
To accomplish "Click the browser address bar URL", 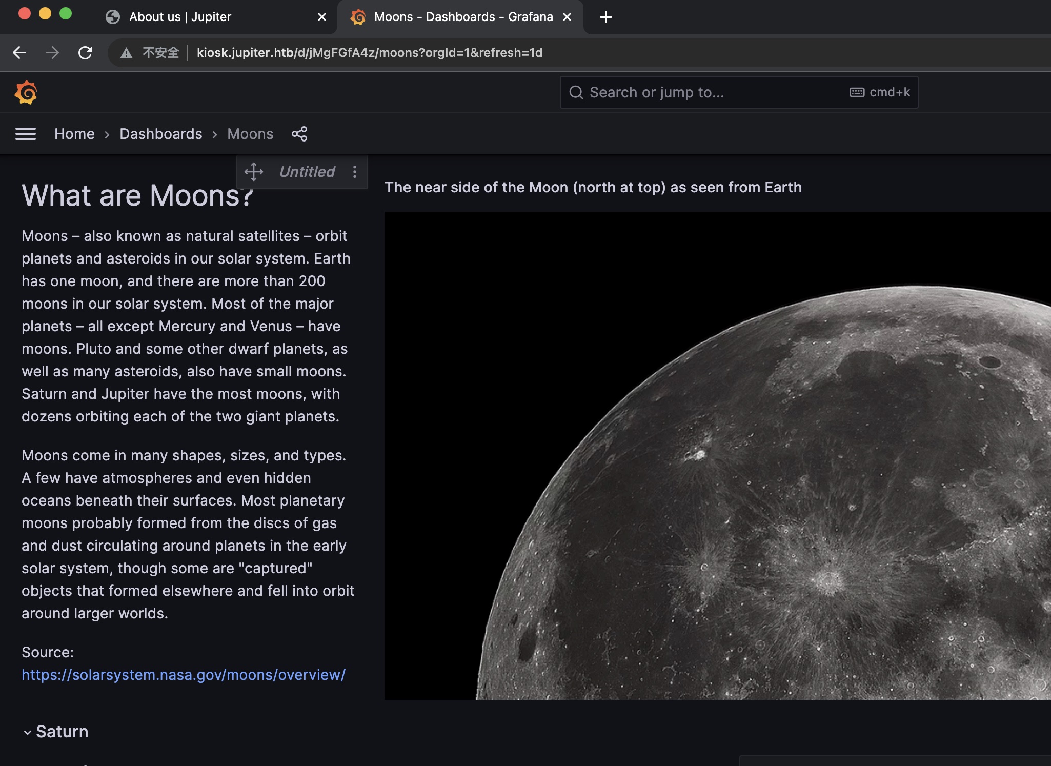I will tap(369, 53).
